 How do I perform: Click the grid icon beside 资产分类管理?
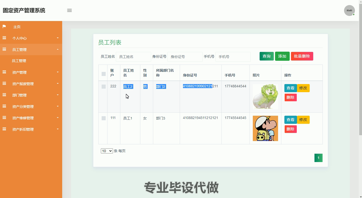click(x=4, y=106)
